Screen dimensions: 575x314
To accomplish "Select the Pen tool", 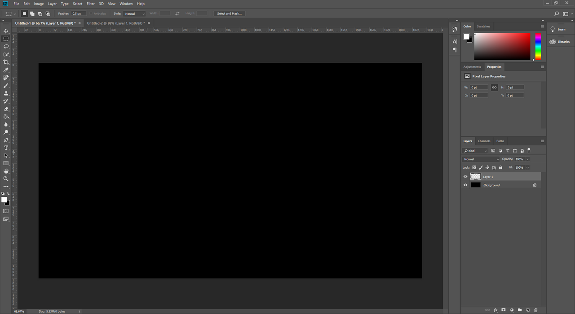I will click(6, 140).
